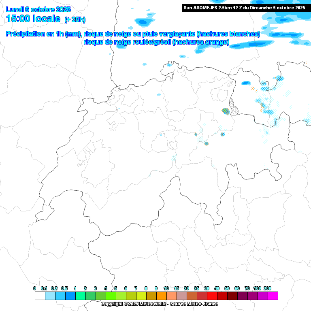
Task: Click the white swatch at the legend start
Action: coord(40,296)
